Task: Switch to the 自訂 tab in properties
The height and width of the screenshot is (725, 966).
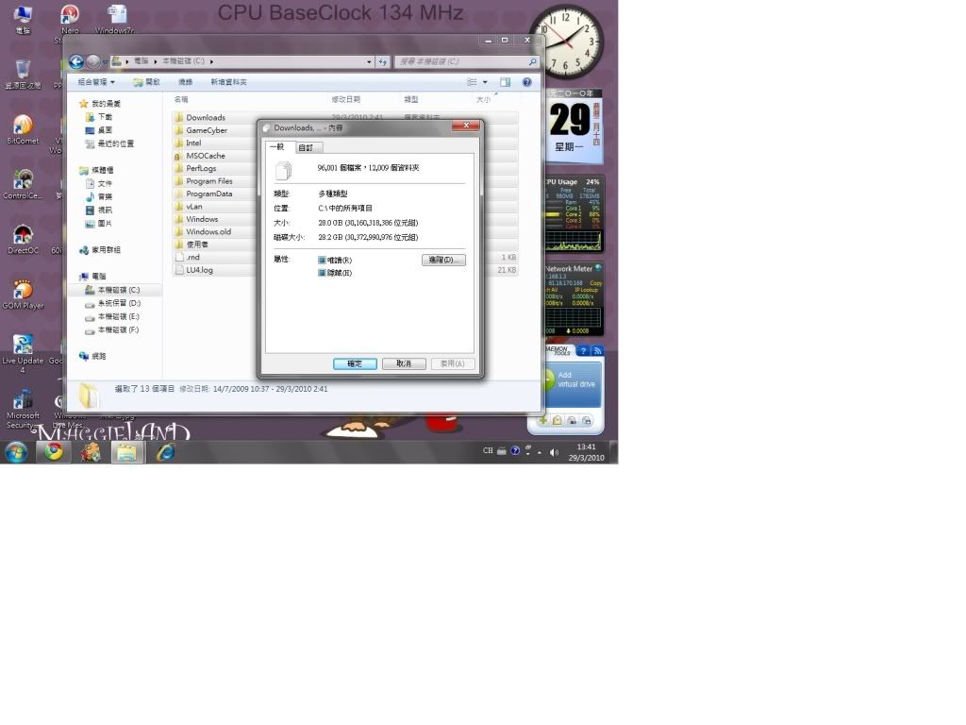Action: click(x=307, y=147)
